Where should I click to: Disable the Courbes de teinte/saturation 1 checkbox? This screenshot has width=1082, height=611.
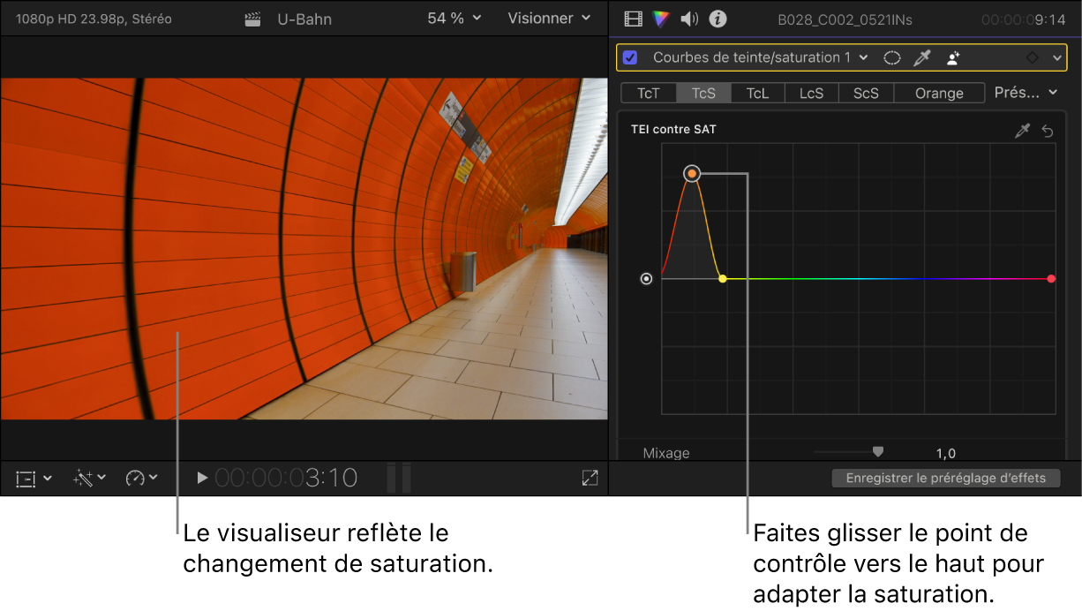click(630, 57)
